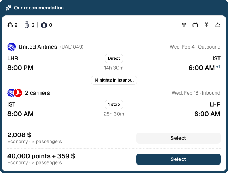Screen dimensions: 228x173
Task: Click the Direct badge on outbound flight
Action: (114, 58)
